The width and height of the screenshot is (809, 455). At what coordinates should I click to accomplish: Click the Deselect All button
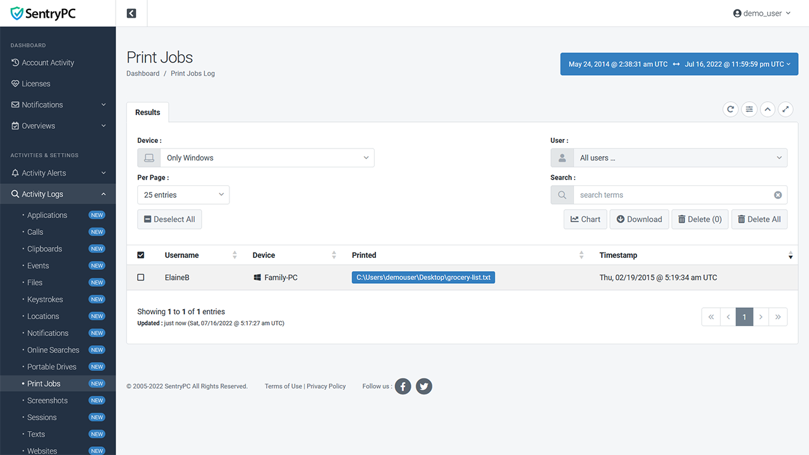coord(169,219)
